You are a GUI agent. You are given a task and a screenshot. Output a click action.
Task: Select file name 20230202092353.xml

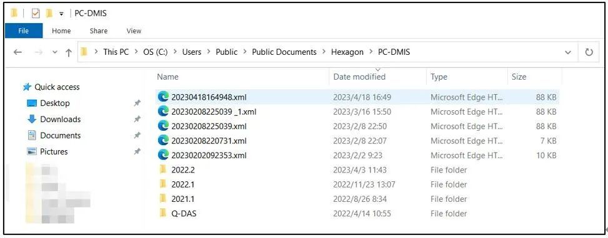tap(209, 155)
